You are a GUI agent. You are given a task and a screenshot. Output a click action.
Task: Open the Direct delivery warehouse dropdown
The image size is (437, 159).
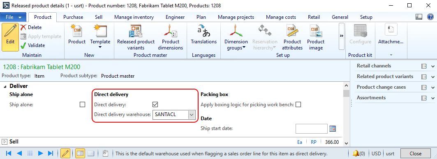(191, 114)
